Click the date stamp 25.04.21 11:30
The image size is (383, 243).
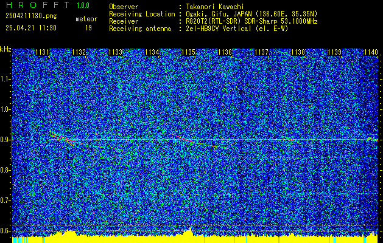tap(31, 28)
